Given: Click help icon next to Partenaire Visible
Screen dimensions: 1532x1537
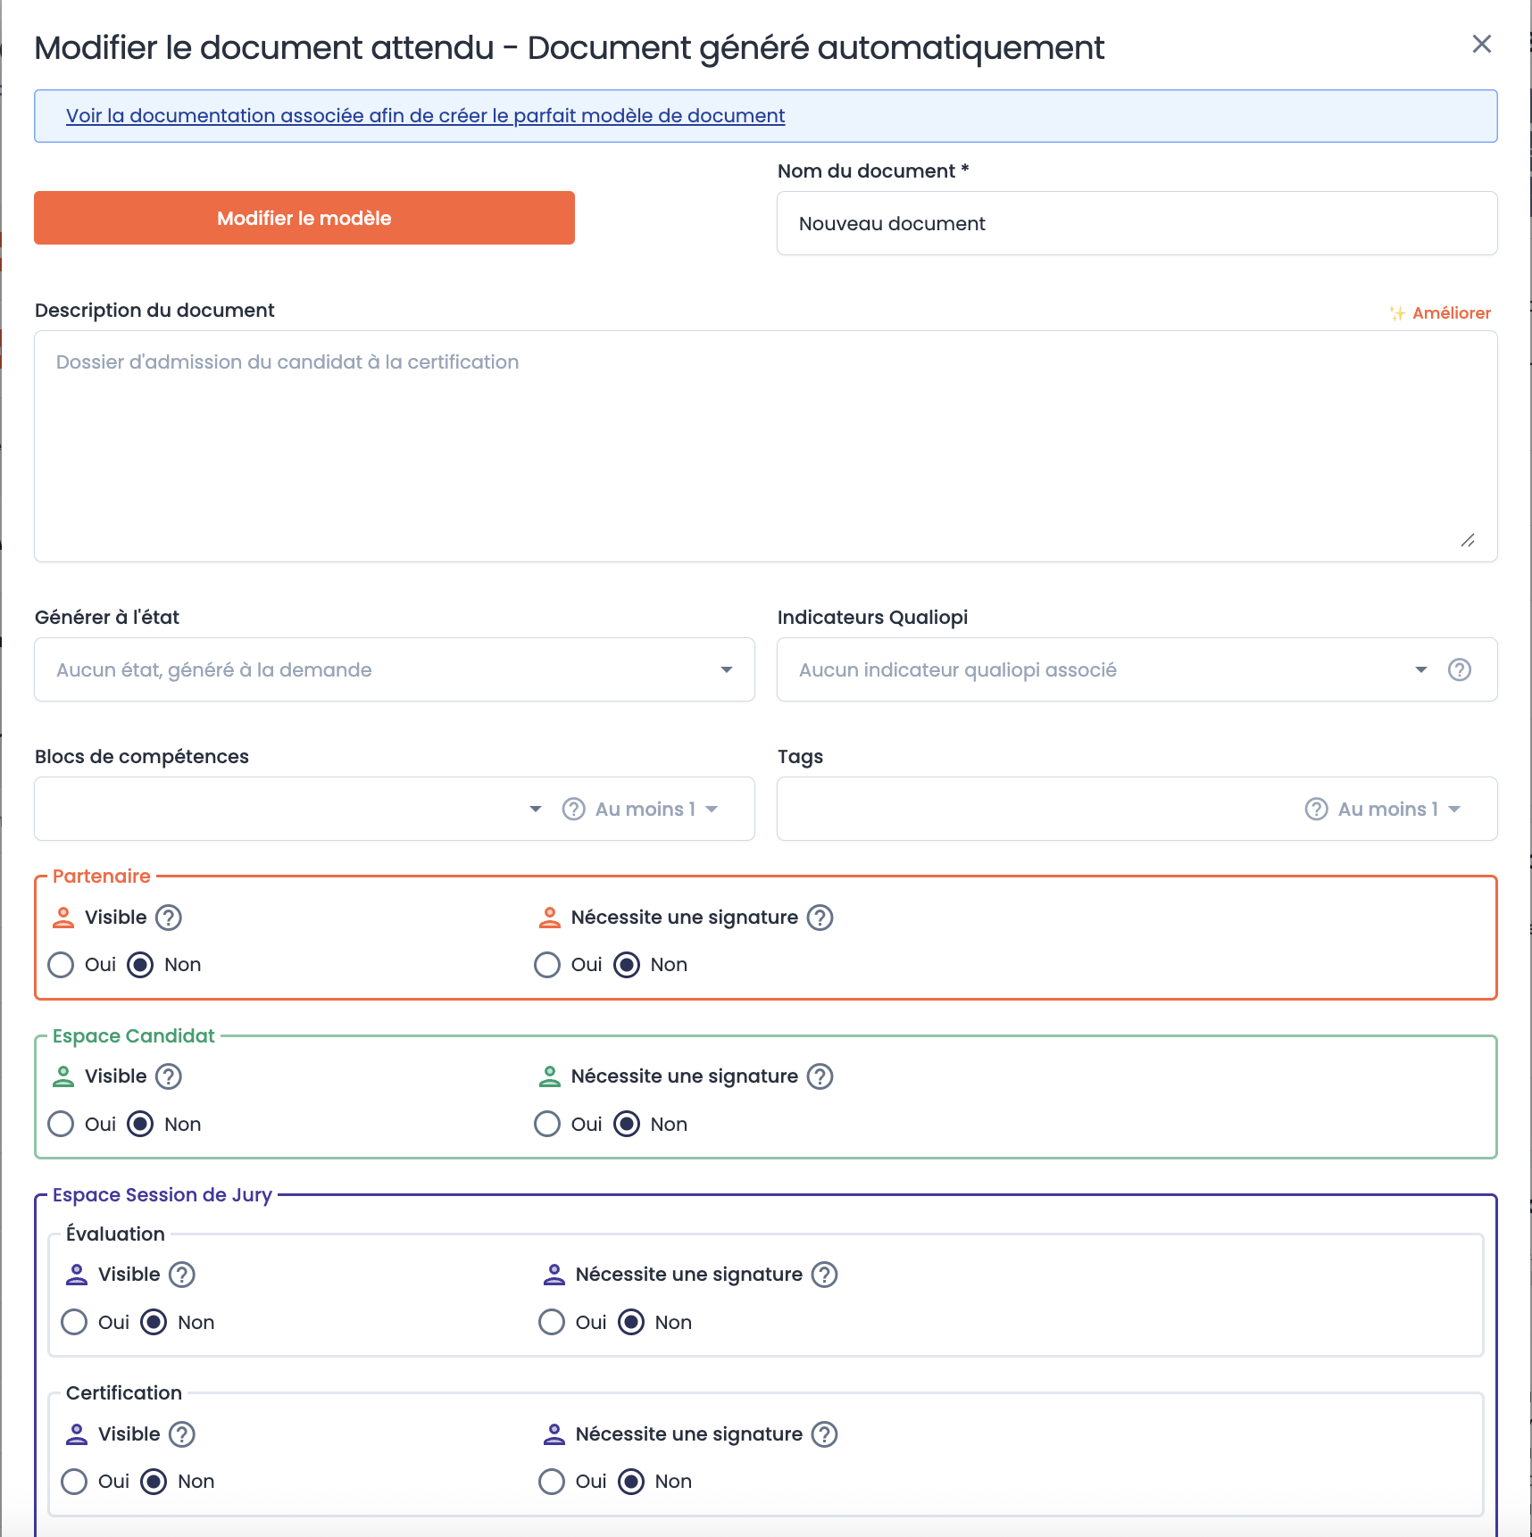Looking at the screenshot, I should click(169, 918).
